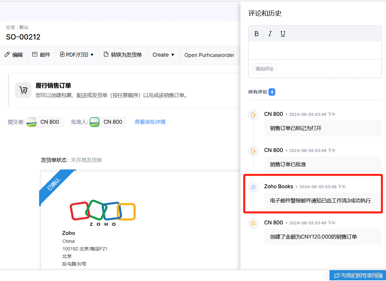Screen dimensions: 386x281
Task: Click the approver CN 800 avatar
Action: click(x=95, y=122)
